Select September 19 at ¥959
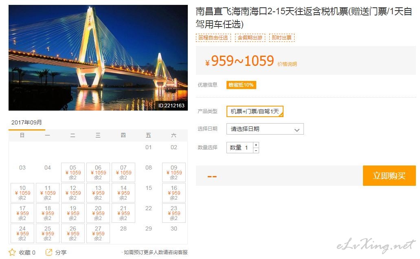This screenshot has height=259, width=420. coord(73,213)
